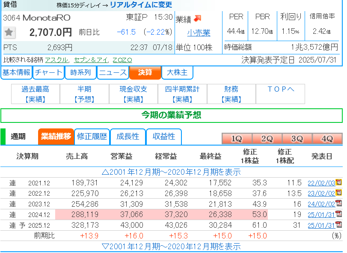Expand the ▽2001年12月期～2020年12月期 link at the bottom
The height and width of the screenshot is (253, 347).
[171, 247]
